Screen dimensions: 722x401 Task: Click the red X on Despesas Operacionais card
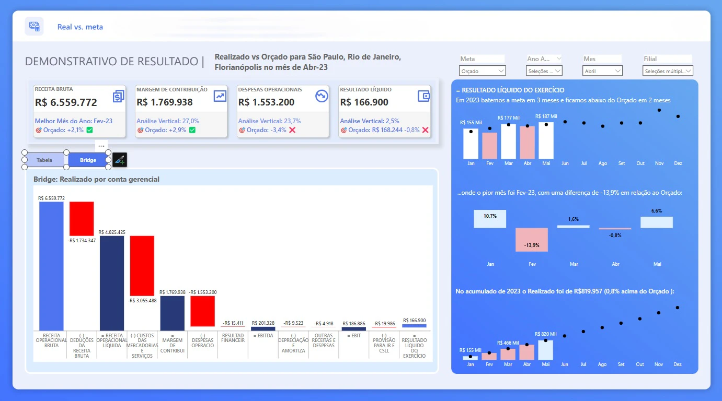tap(292, 130)
